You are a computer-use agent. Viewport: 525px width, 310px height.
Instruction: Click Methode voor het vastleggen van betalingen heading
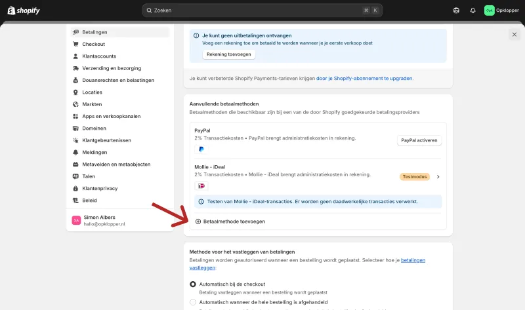242,252
